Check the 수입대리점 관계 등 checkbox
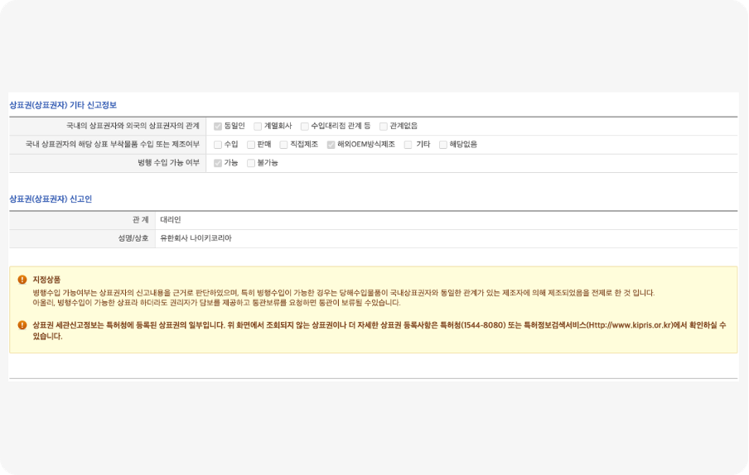Image resolution: width=749 pixels, height=475 pixels. click(304, 127)
